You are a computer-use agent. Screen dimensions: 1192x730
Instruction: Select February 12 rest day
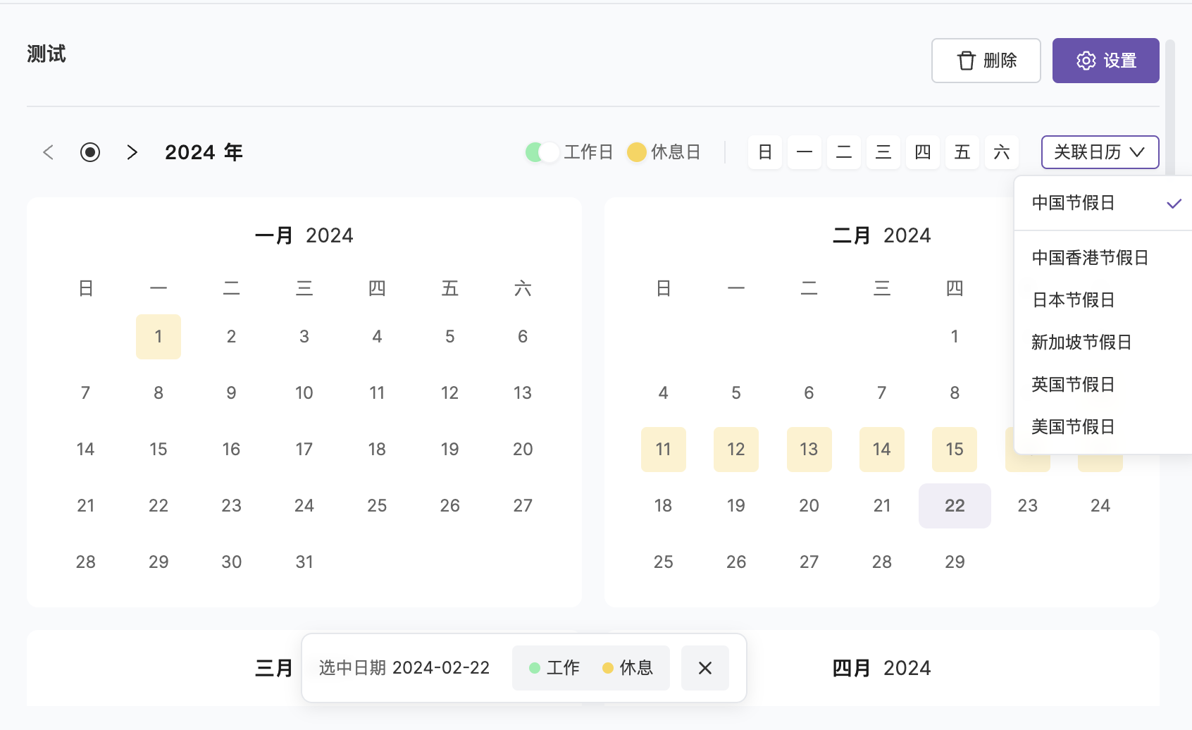coord(736,450)
